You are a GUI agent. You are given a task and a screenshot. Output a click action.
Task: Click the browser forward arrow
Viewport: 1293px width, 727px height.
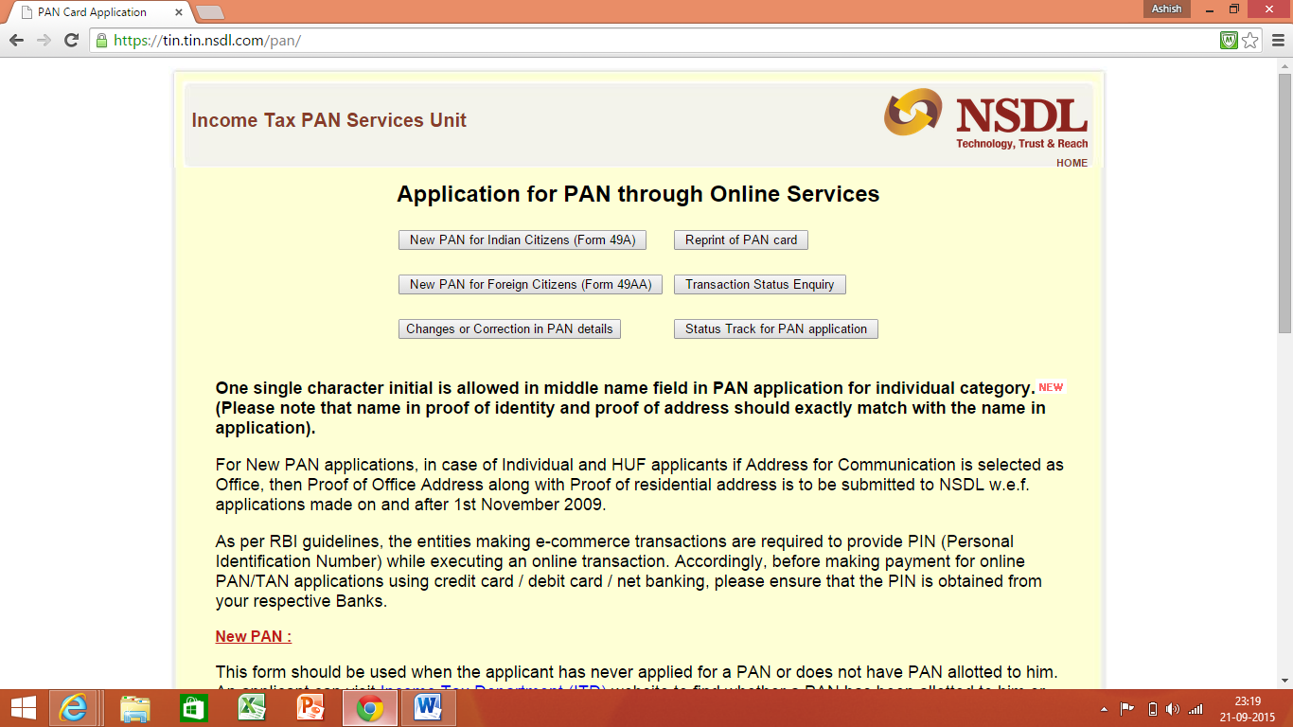pyautogui.click(x=44, y=41)
